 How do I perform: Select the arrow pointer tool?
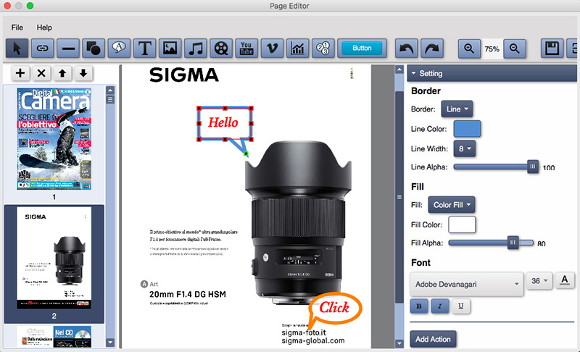tap(17, 49)
